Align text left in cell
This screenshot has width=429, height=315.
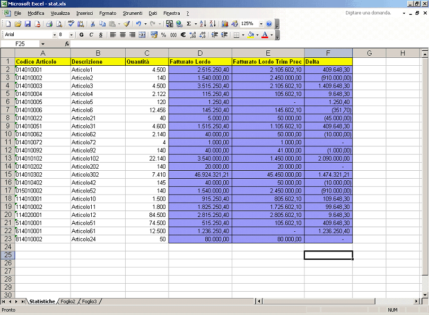(113, 35)
